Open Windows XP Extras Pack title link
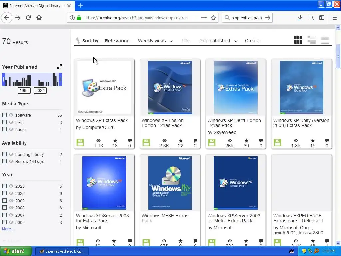Screen dimensions: 341x256 [x=102, y=120]
